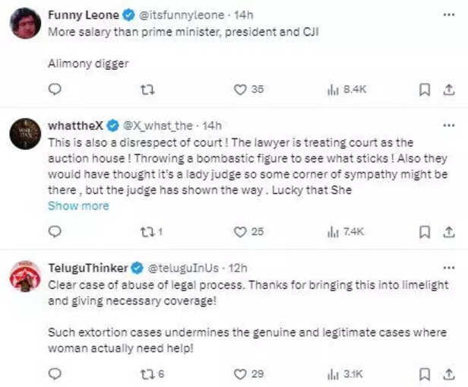Bookmark whattheX's tweet
The height and width of the screenshot is (387, 468).
pos(425,231)
